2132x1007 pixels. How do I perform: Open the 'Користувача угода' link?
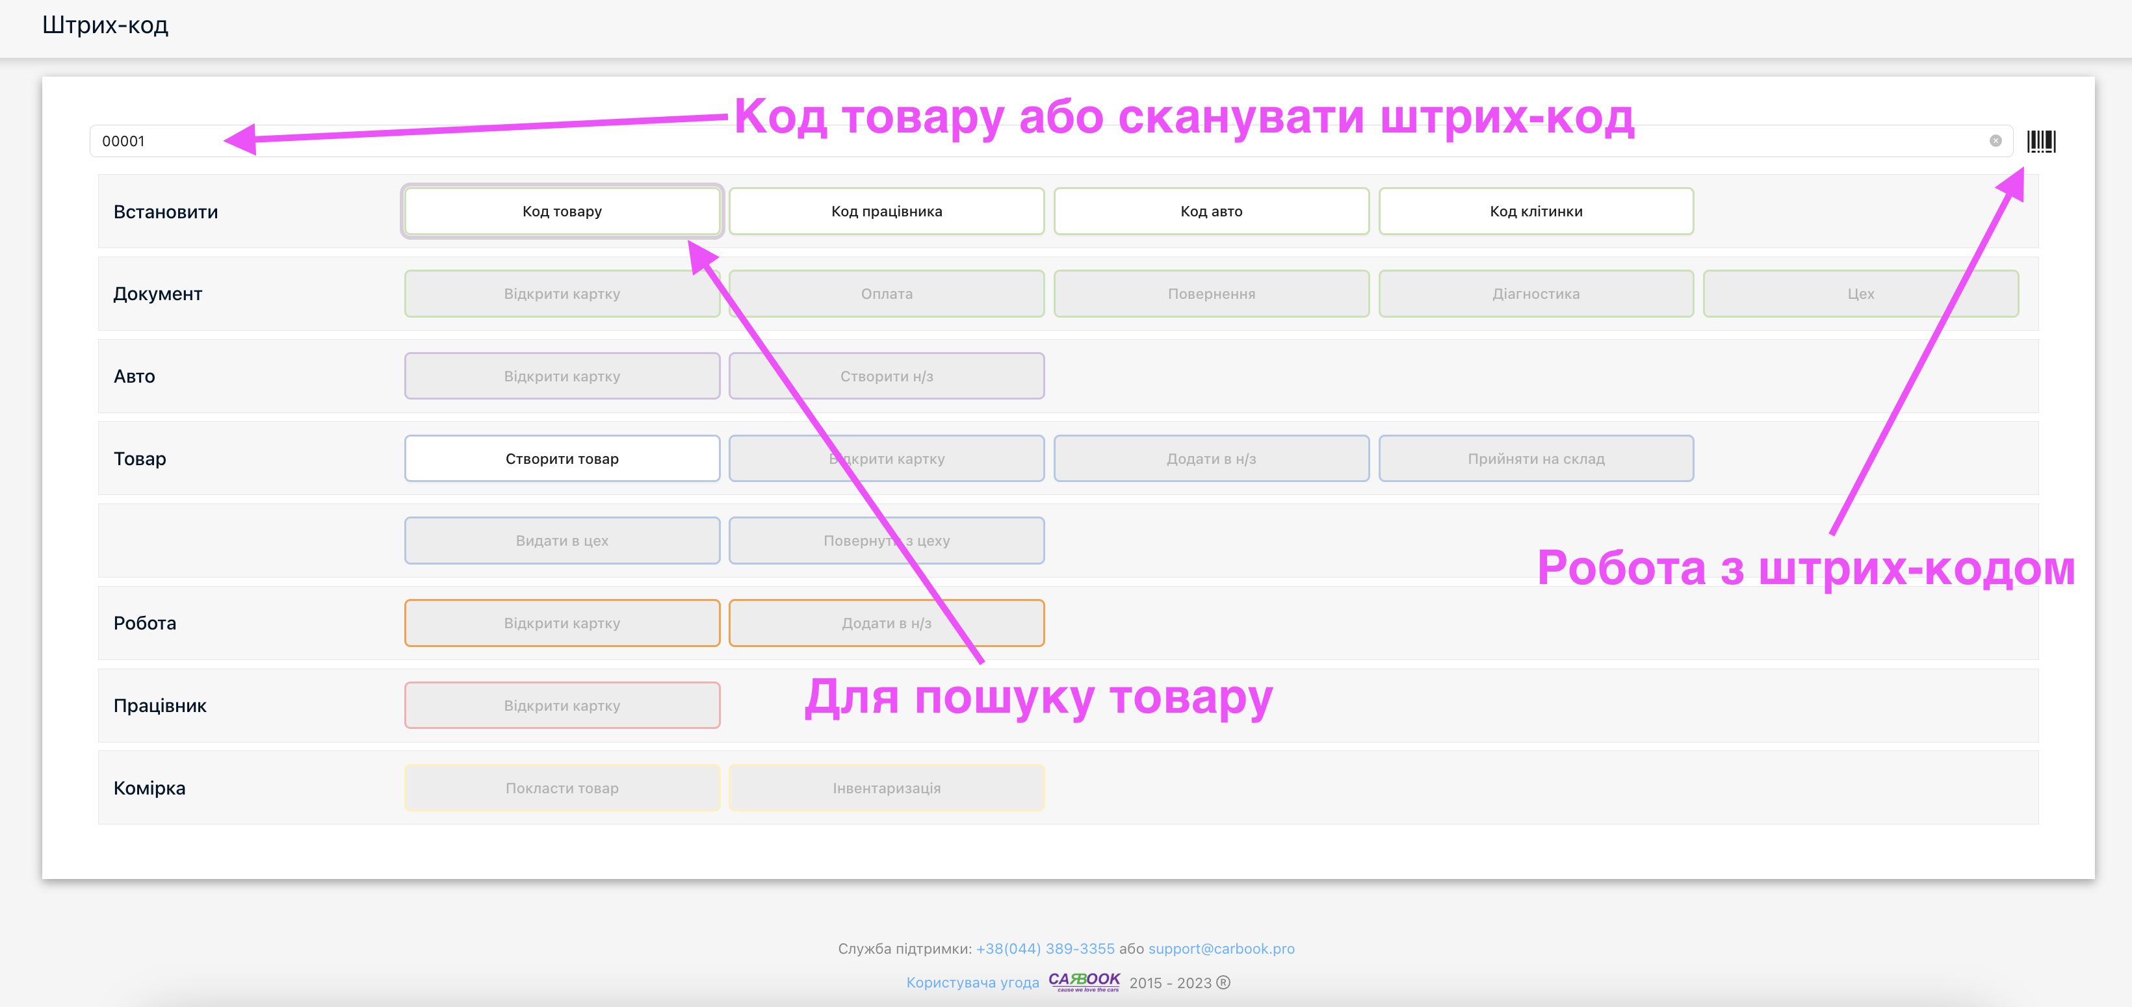point(972,982)
